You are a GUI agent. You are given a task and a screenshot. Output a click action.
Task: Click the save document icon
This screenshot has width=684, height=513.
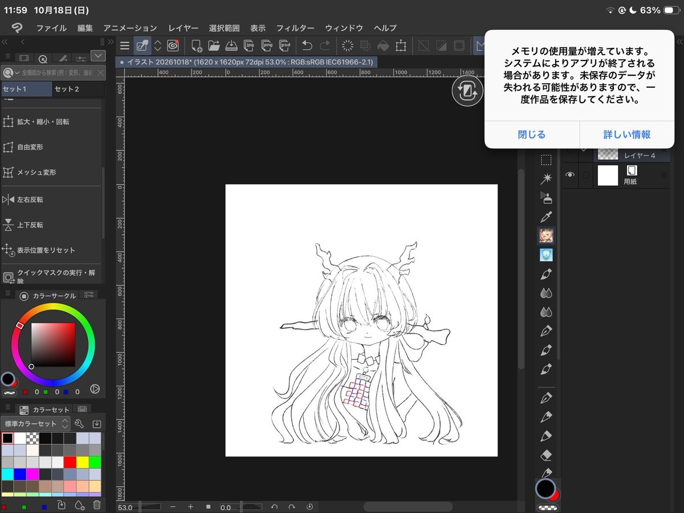point(231,46)
